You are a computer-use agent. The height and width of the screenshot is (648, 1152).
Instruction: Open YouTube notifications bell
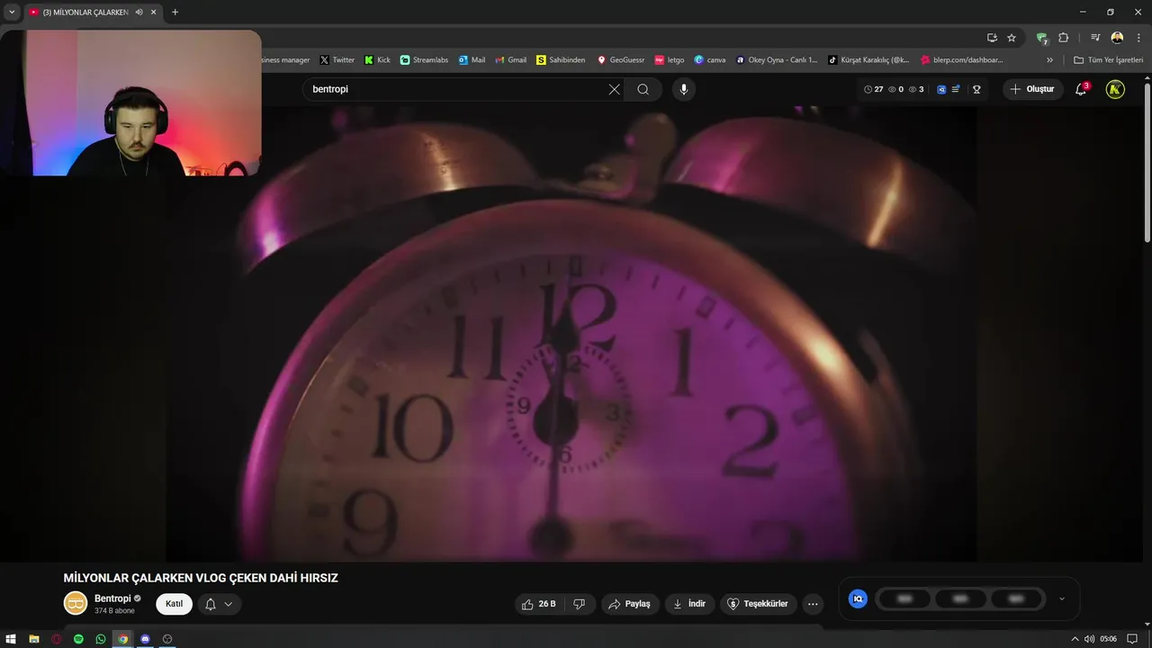[1082, 89]
